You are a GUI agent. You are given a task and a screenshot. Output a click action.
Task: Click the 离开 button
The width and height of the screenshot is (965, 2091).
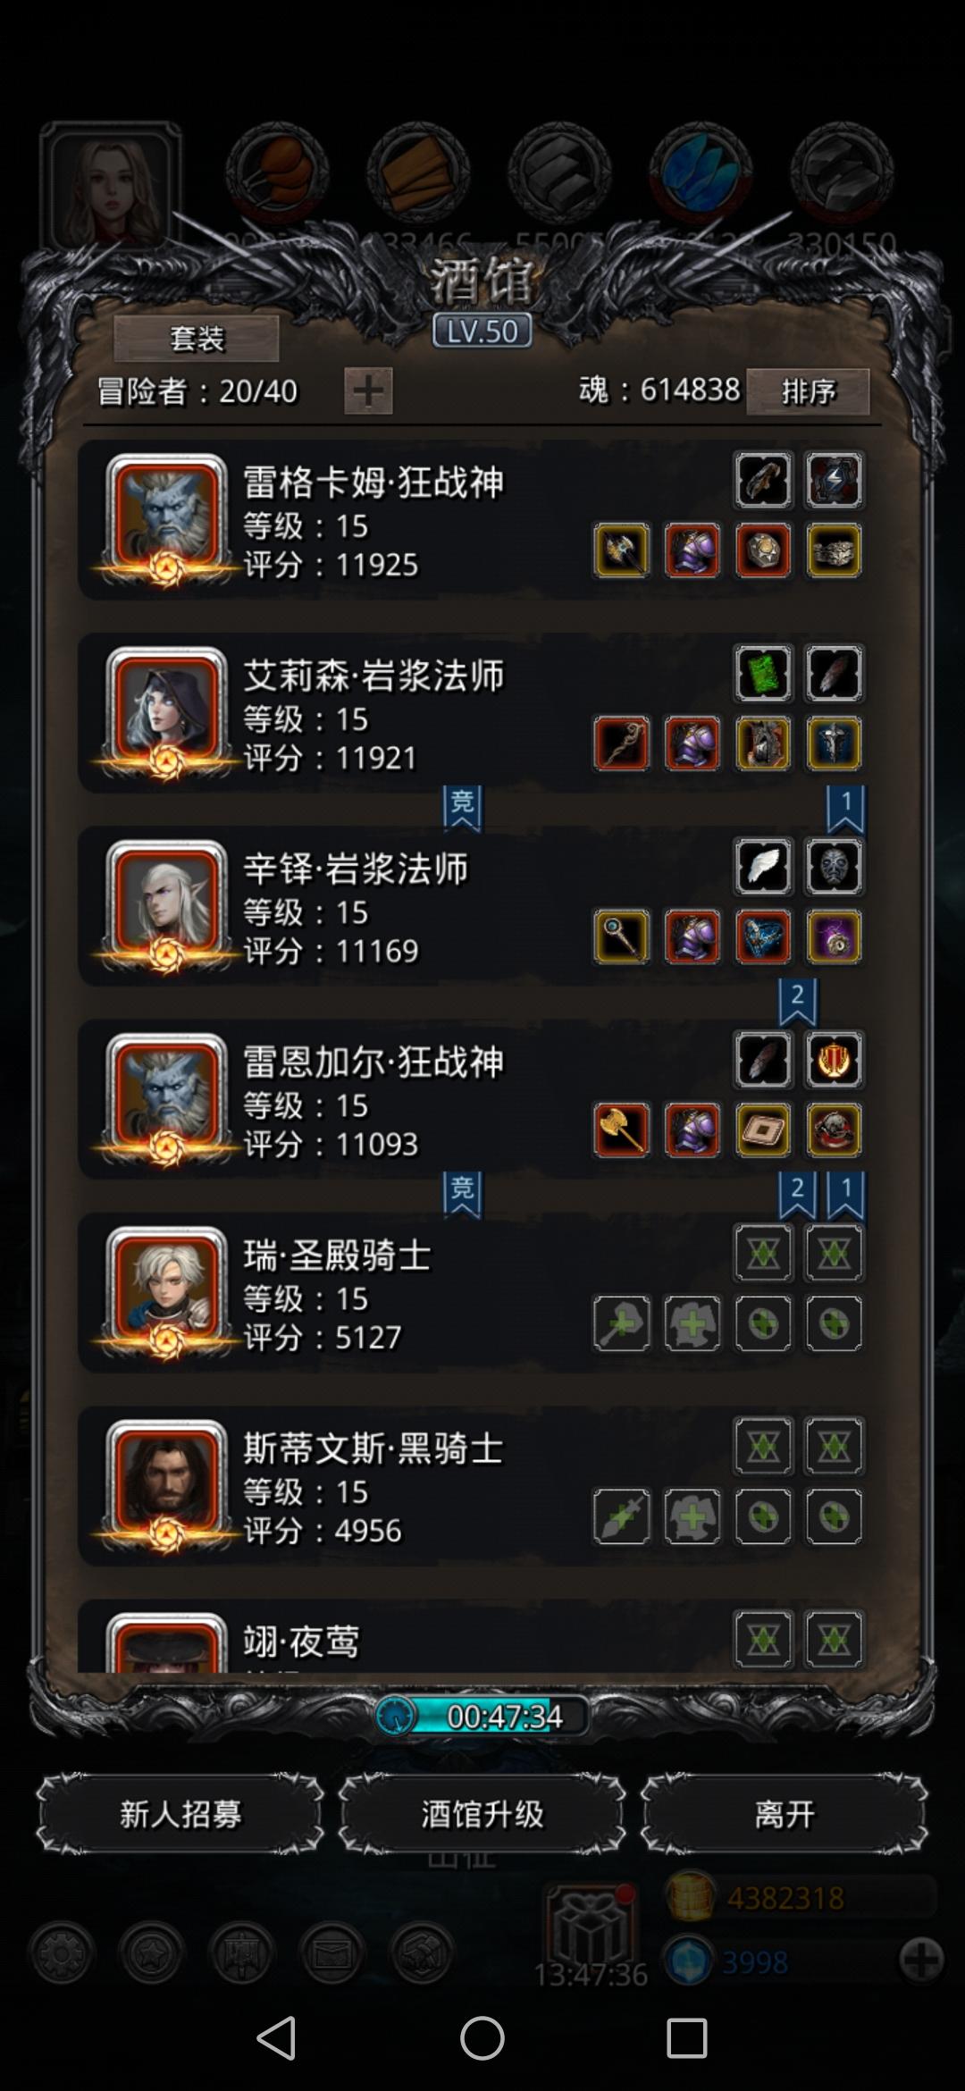click(785, 1814)
